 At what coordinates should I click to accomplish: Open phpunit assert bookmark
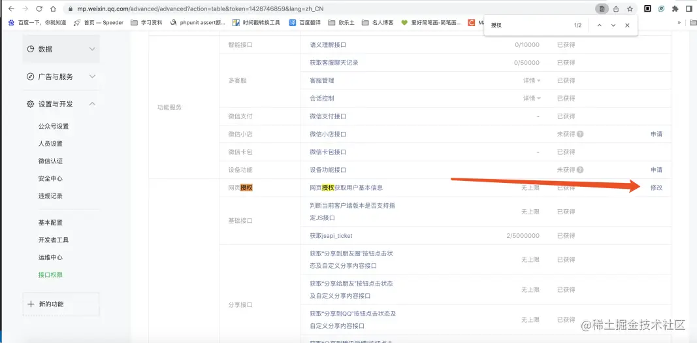pos(198,22)
